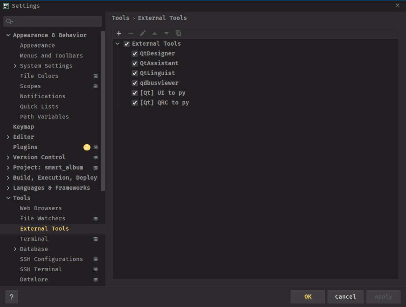
Task: Click the Cancel button
Action: tap(345, 297)
